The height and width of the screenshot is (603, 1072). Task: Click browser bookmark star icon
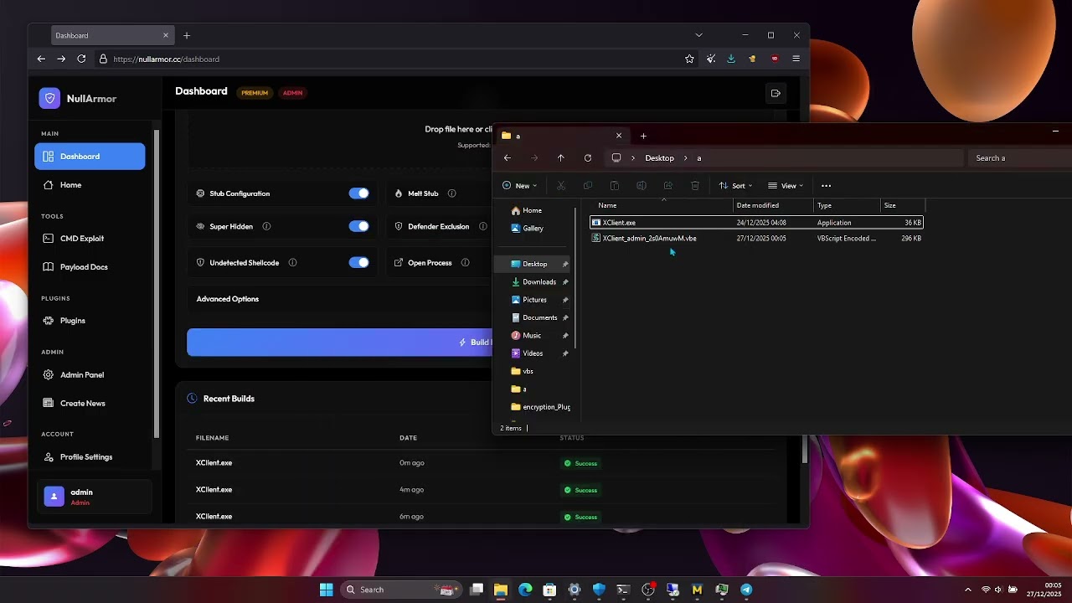tap(689, 59)
